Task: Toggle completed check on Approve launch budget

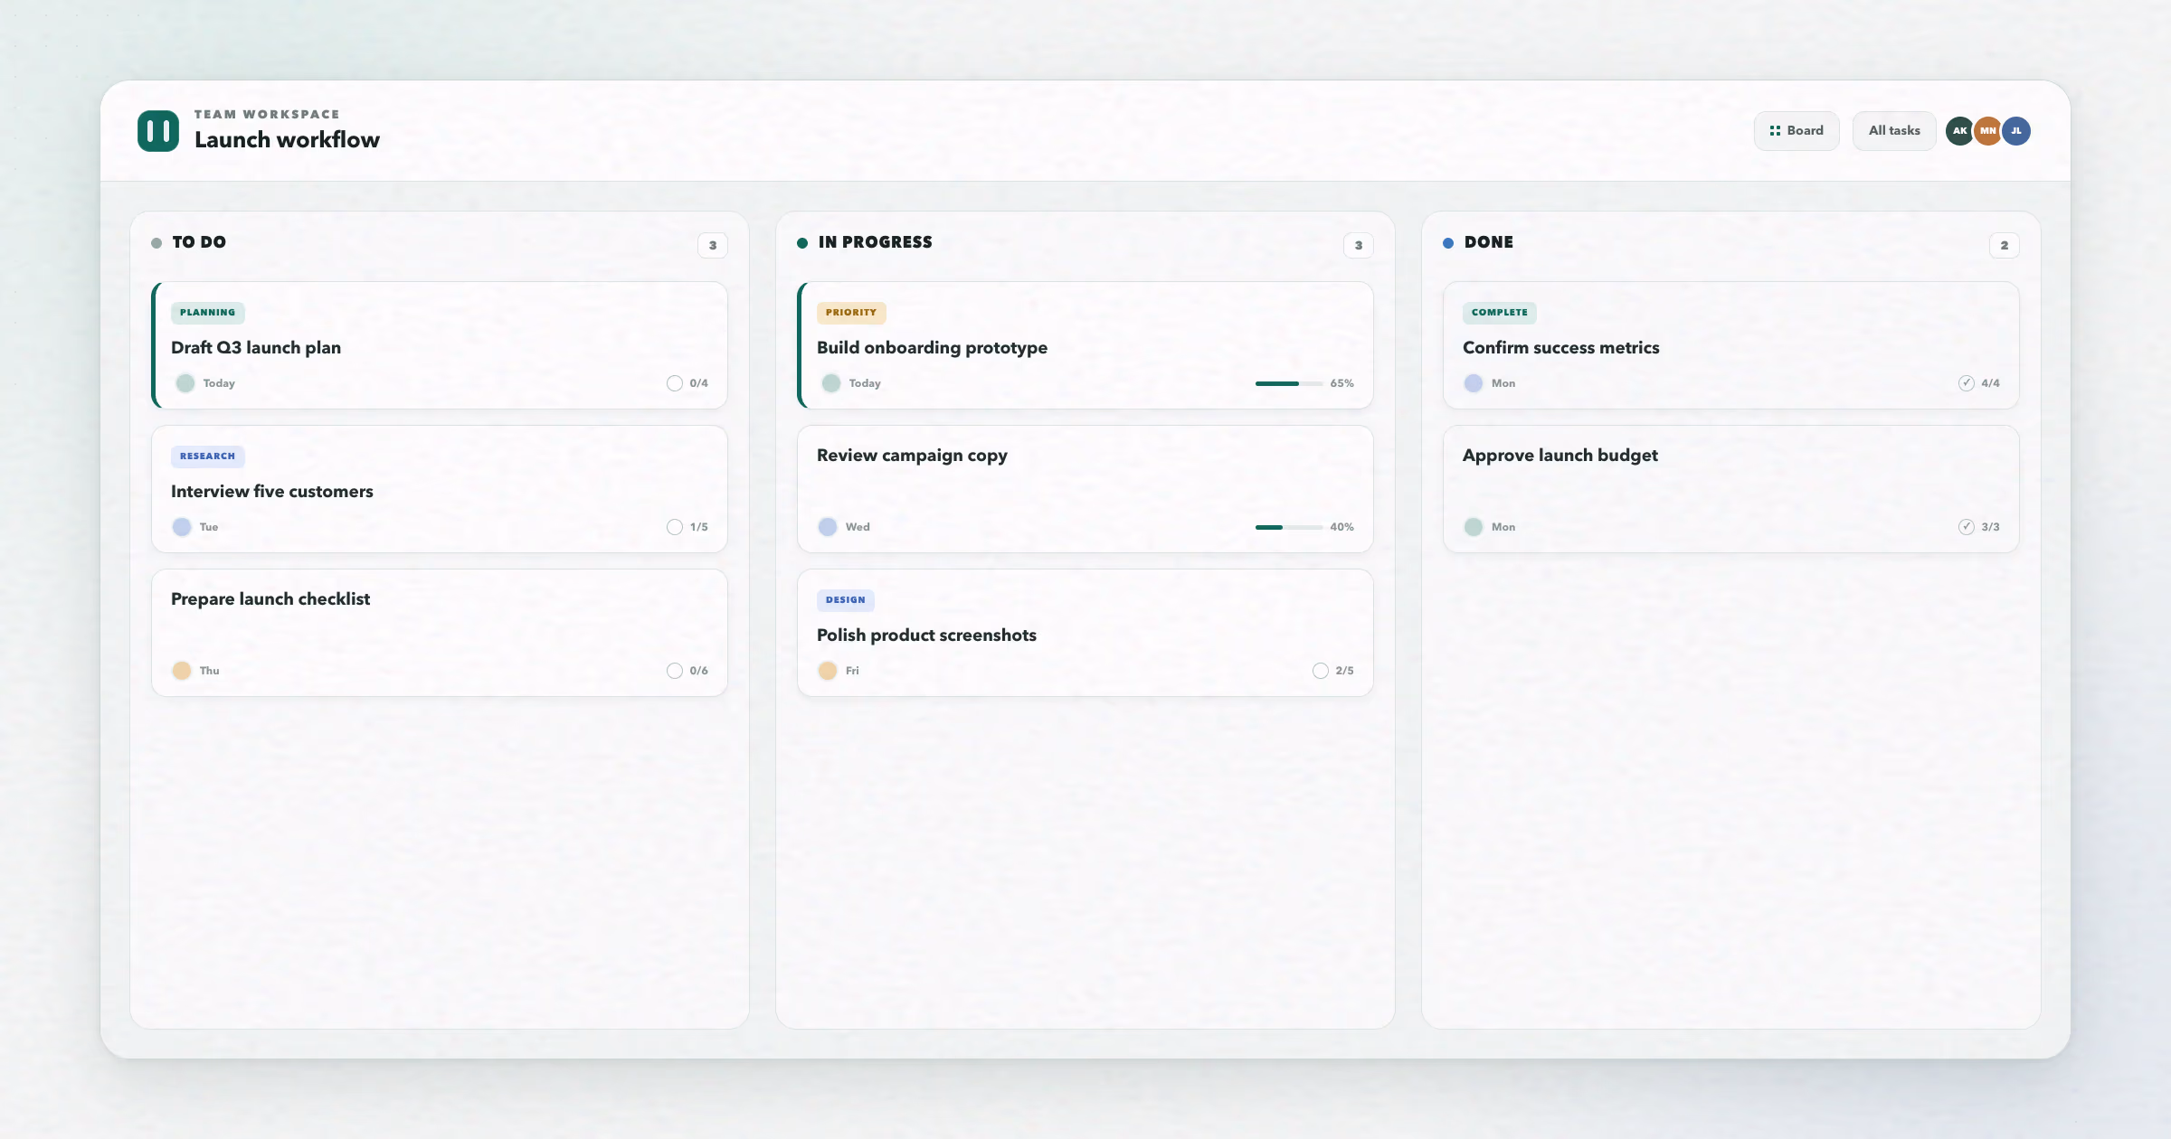Action: (x=1967, y=527)
